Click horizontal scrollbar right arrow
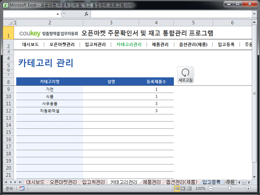This screenshot has width=260, height=195. click(x=249, y=182)
